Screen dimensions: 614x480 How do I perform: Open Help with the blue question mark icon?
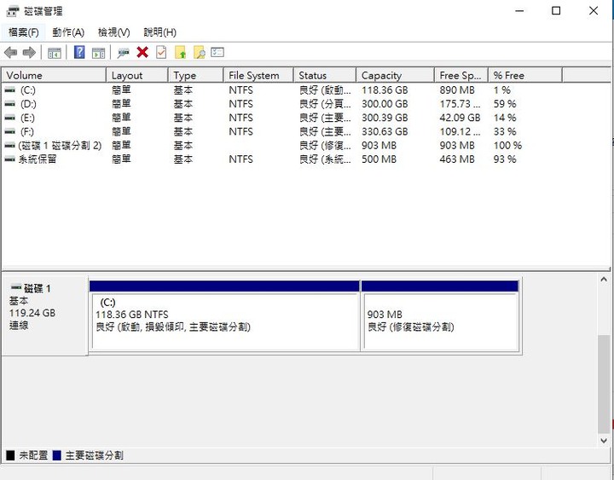(79, 53)
